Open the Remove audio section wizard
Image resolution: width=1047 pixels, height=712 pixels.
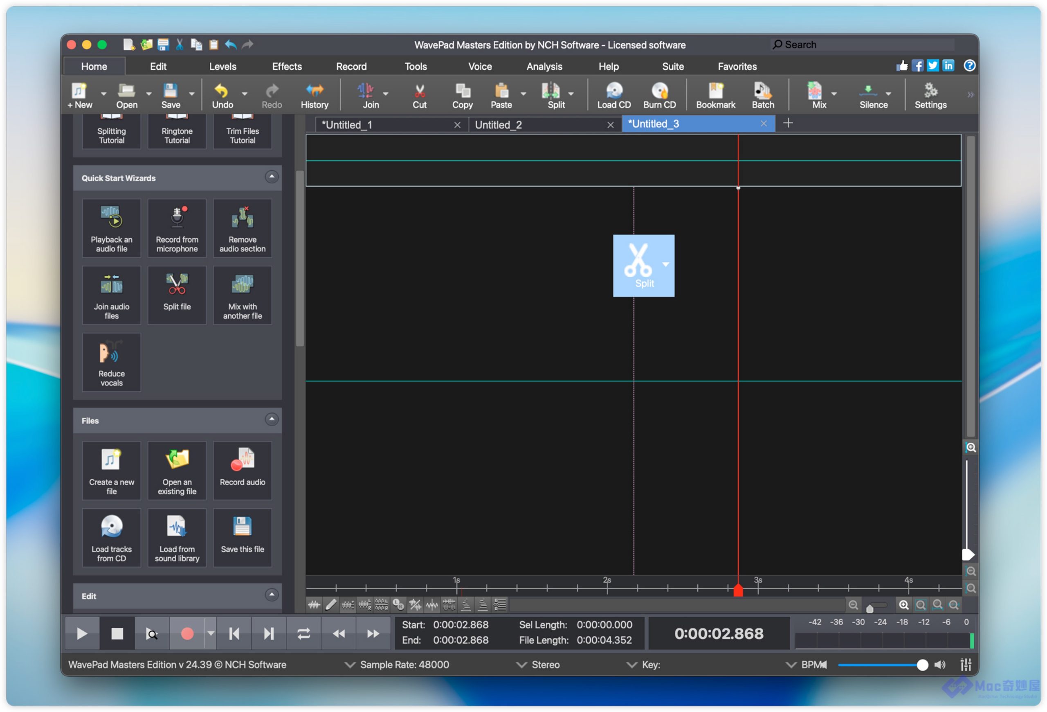(243, 228)
